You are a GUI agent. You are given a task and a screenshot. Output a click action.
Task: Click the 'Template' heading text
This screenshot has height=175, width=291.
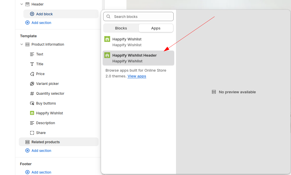point(28,36)
